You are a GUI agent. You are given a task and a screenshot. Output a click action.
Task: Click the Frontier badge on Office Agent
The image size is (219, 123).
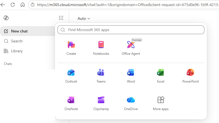point(137,40)
